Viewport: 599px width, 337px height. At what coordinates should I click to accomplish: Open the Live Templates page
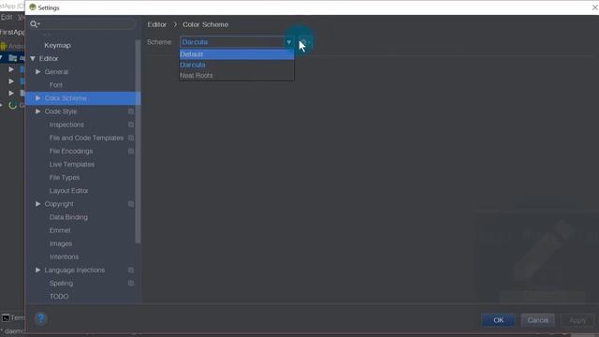(x=72, y=165)
